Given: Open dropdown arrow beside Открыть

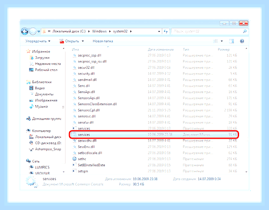Looking at the screenshot, I should coord(83,41).
